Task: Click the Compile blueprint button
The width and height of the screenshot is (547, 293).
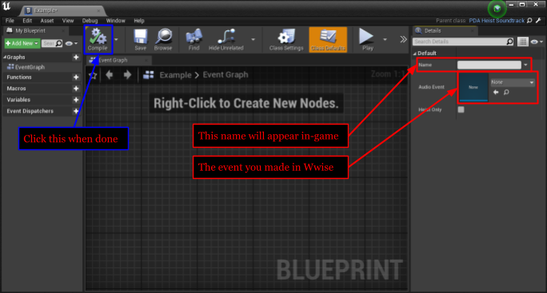Action: tap(98, 39)
